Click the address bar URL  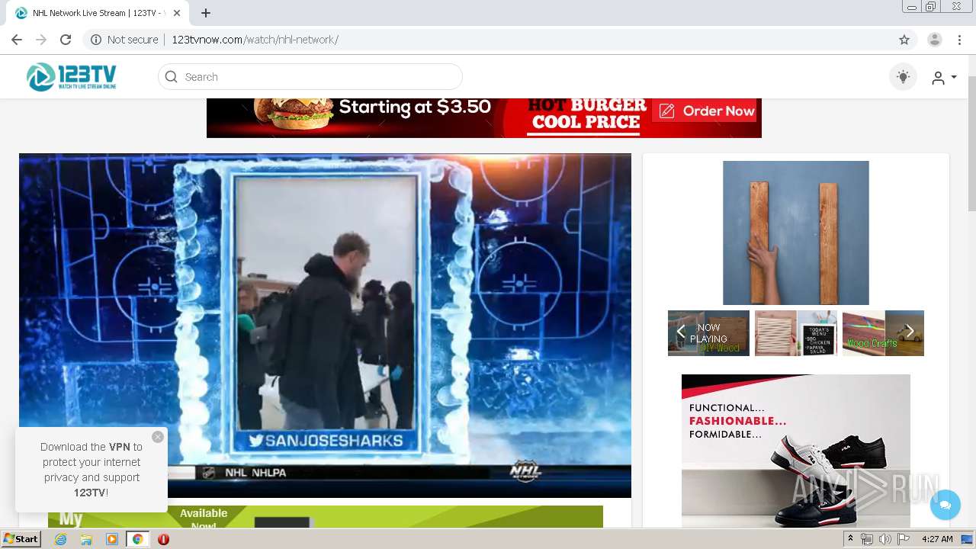click(255, 40)
